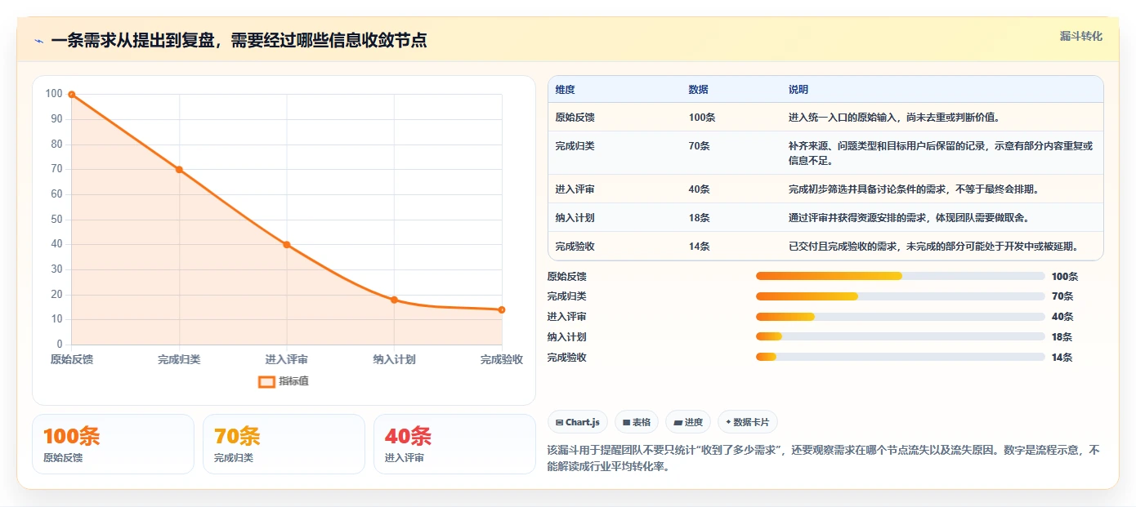Click the footnote paragraph starting 该漏斗用于提醒团队
Viewport: 1136px width, 507px height.
coord(824,459)
